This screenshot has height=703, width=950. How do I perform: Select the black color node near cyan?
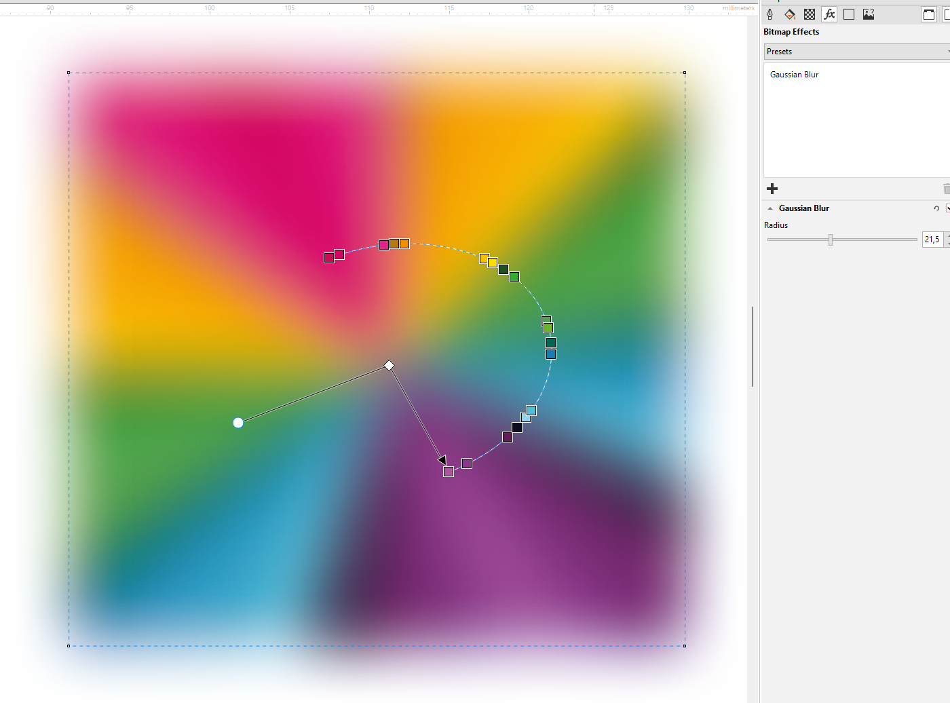pos(517,427)
